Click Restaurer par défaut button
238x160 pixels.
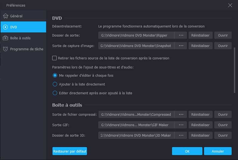pos(70,151)
